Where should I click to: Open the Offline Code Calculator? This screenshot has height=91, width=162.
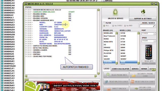coord(142,88)
